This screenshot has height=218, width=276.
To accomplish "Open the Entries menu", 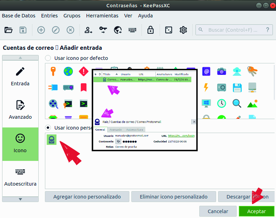I will click(x=49, y=16).
